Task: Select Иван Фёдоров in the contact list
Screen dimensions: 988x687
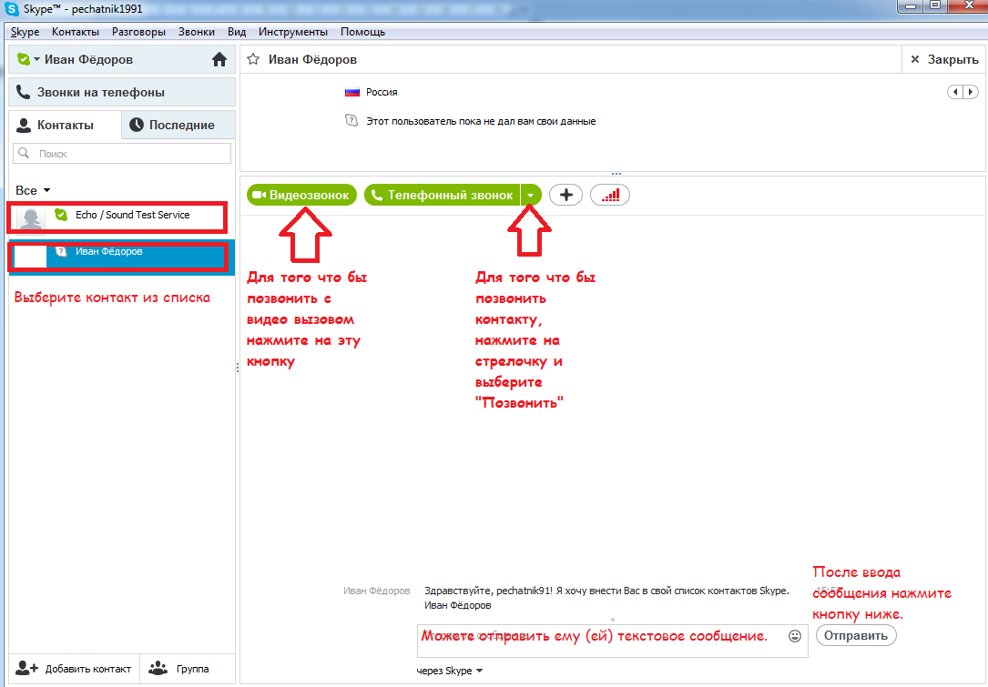Action: [121, 257]
